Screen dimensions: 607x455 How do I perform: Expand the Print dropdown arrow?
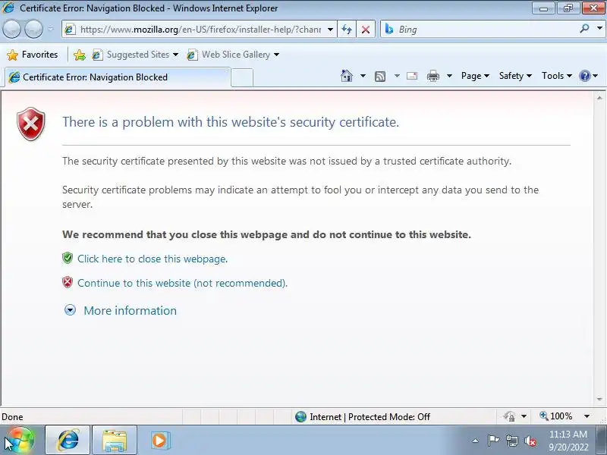449,76
